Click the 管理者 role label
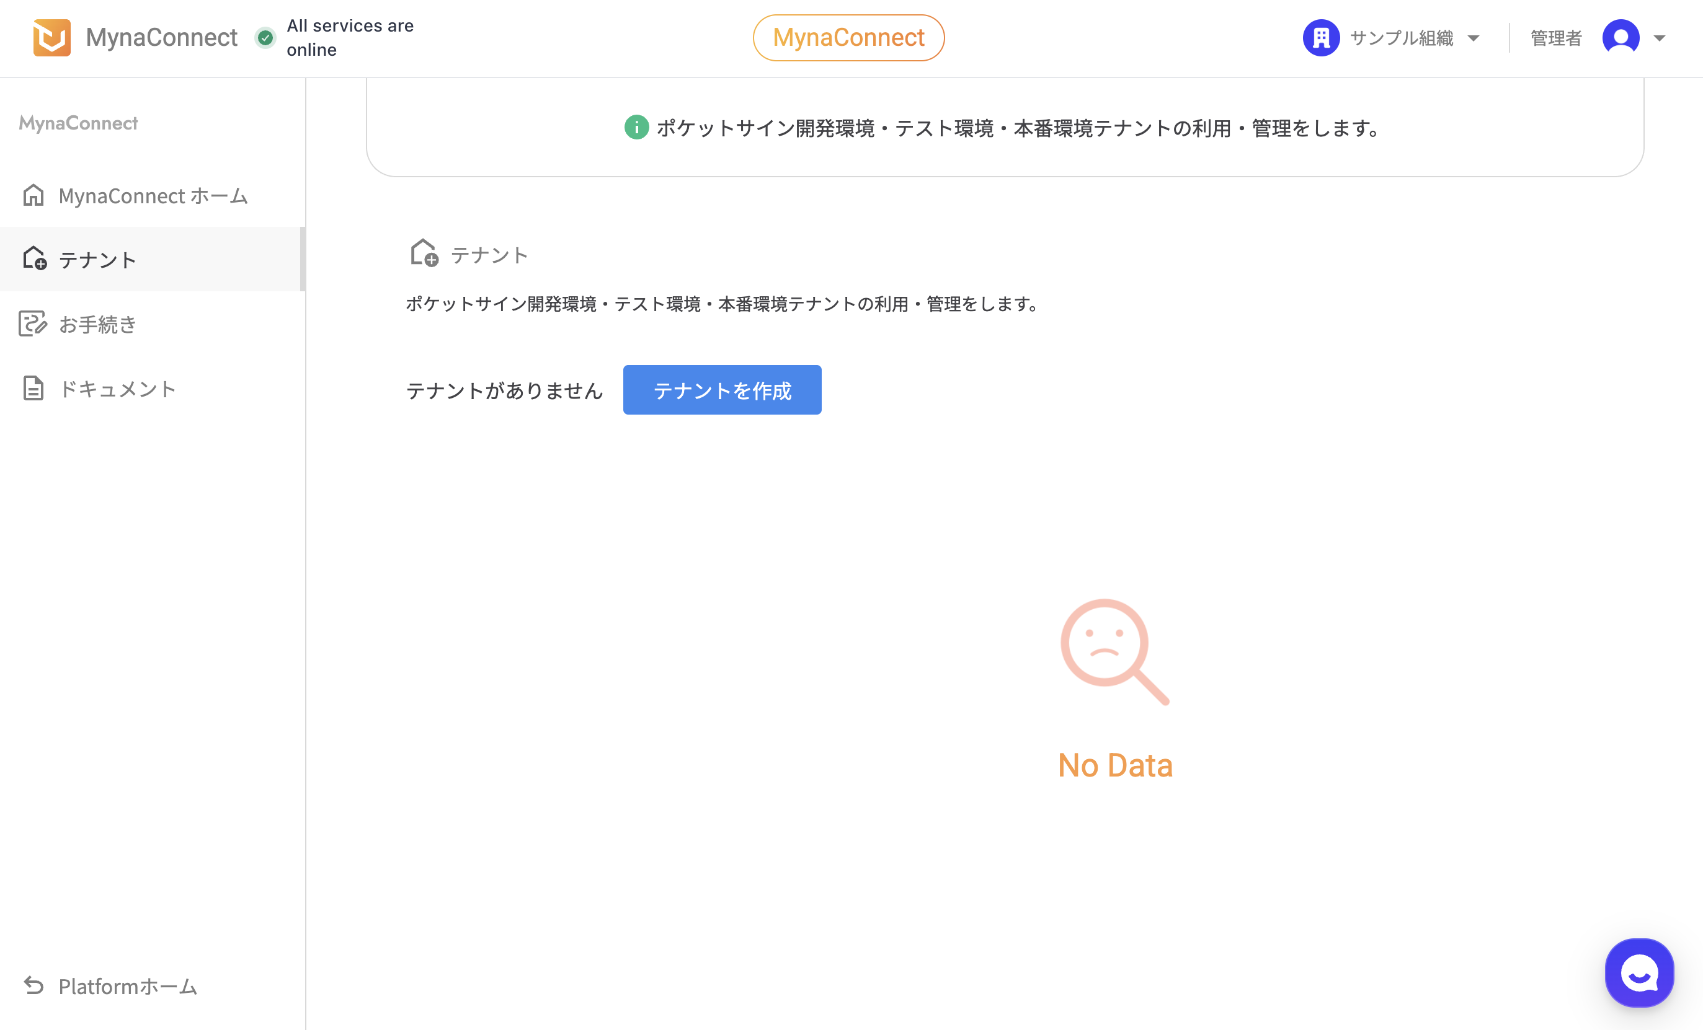1703x1030 pixels. coord(1556,38)
